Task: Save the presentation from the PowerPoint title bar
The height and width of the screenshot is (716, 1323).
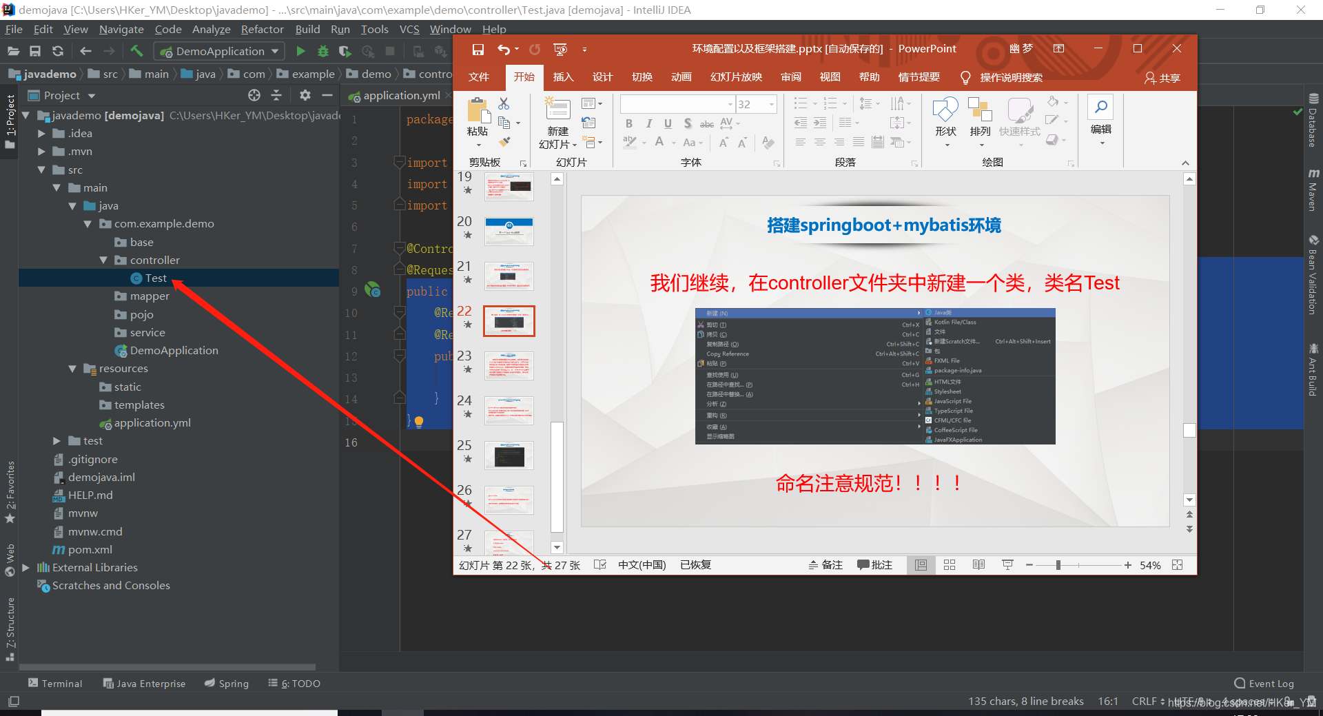Action: 478,49
